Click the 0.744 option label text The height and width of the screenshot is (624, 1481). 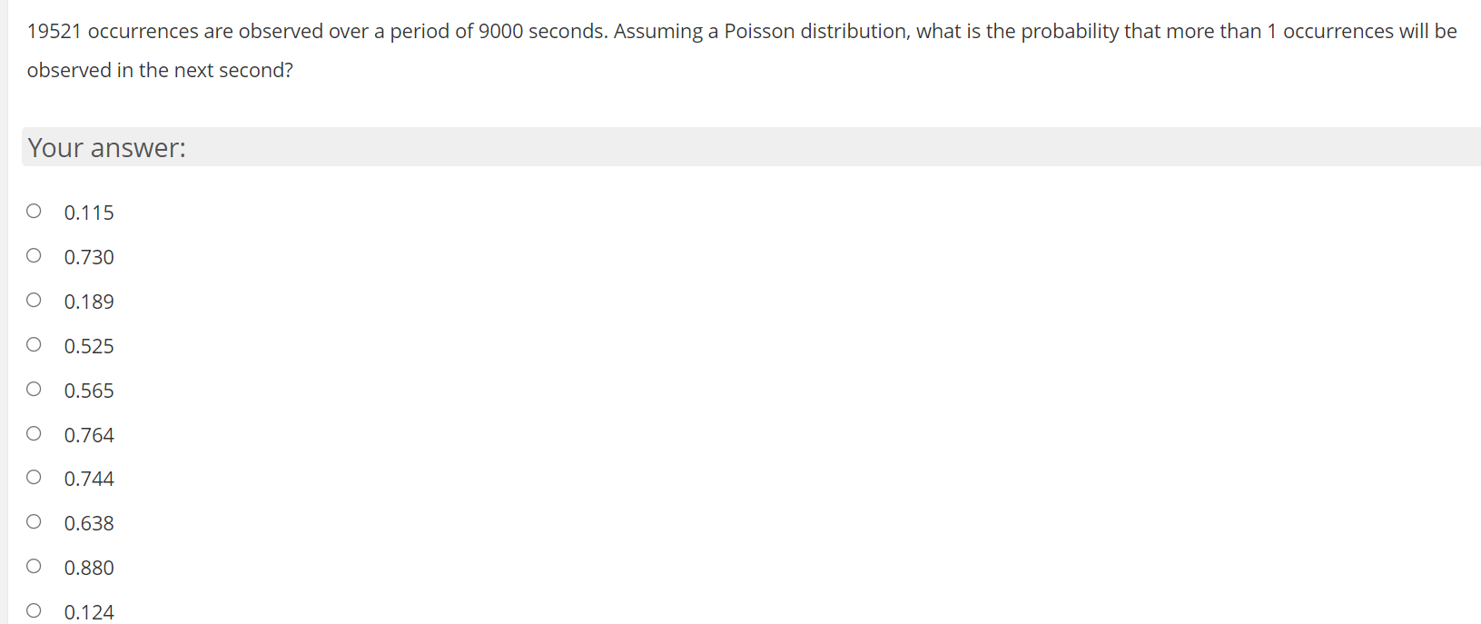89,479
